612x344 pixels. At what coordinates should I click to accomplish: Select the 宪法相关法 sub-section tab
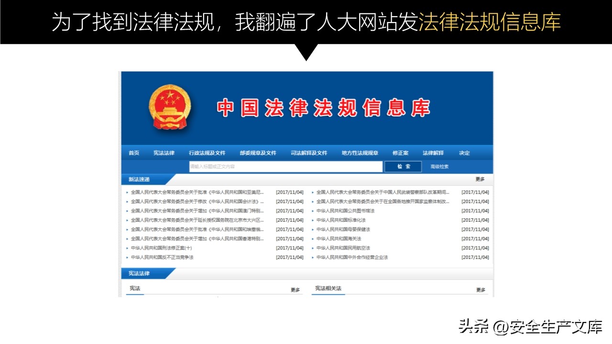(328, 289)
